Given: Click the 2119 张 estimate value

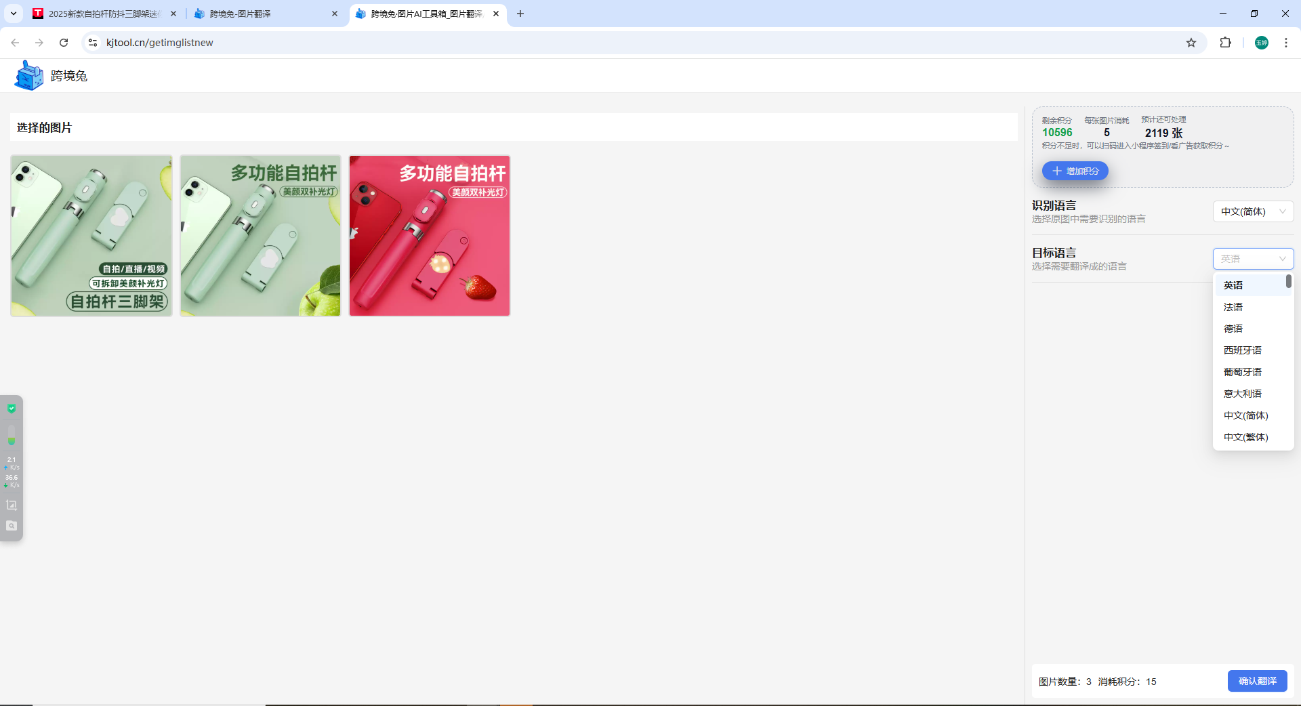Looking at the screenshot, I should pos(1164,133).
